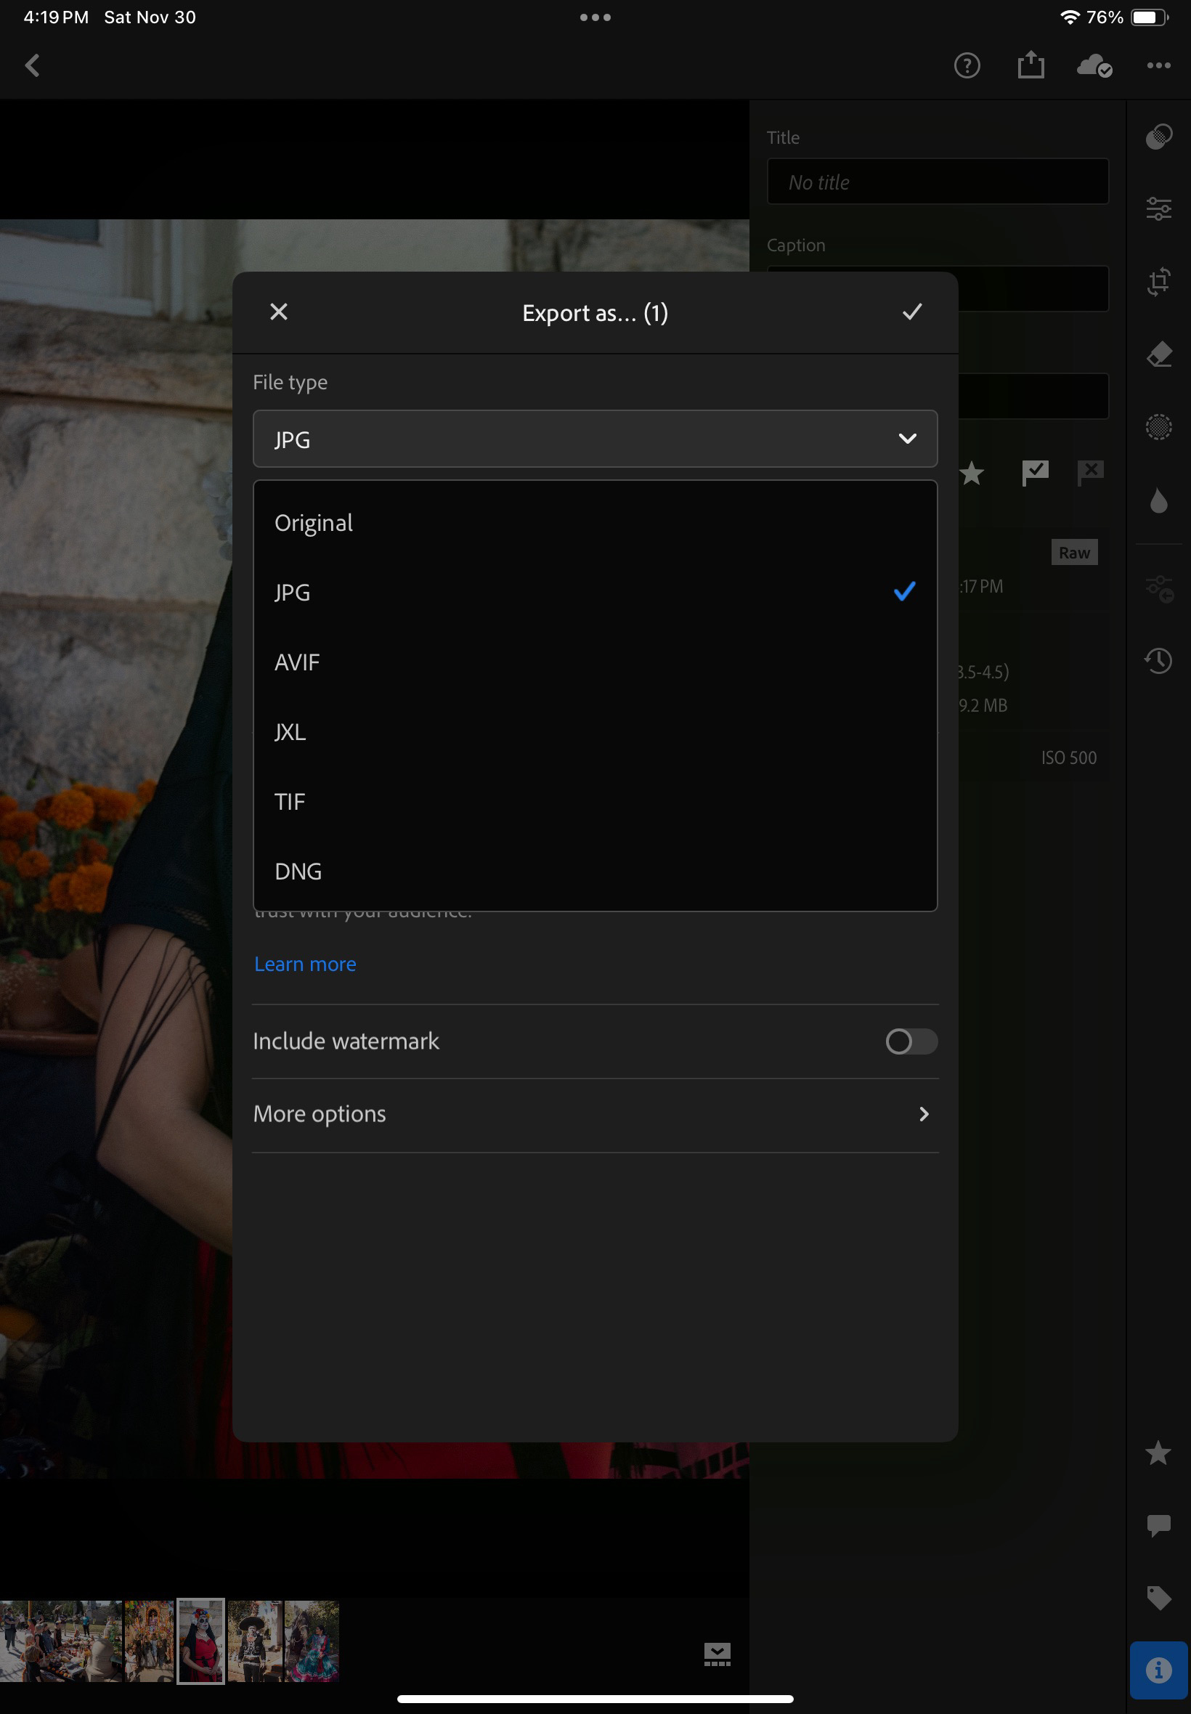
Task: Tap the cloud sync status icon
Action: pyautogui.click(x=1094, y=65)
